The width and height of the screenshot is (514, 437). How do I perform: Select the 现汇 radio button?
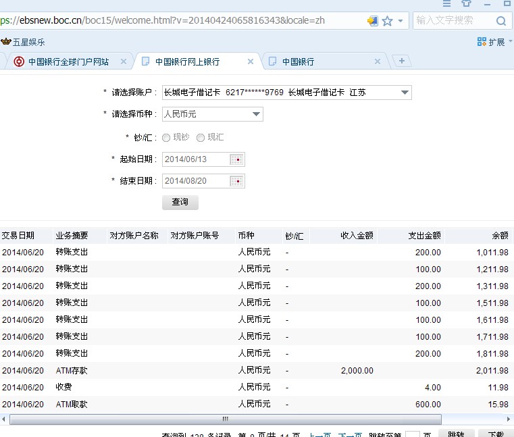pyautogui.click(x=200, y=138)
